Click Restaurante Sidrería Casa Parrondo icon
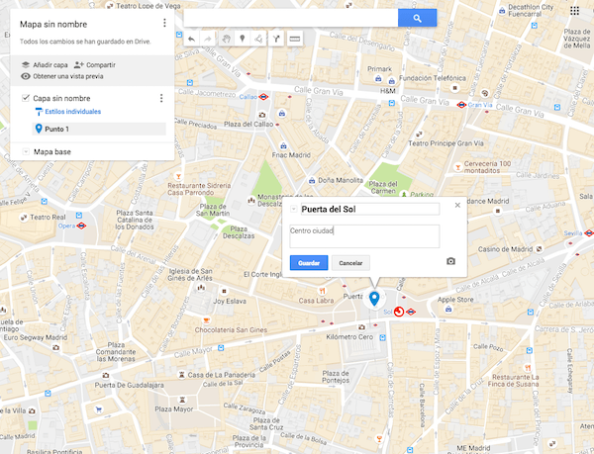Screen dimensions: 594x454 tap(178, 176)
